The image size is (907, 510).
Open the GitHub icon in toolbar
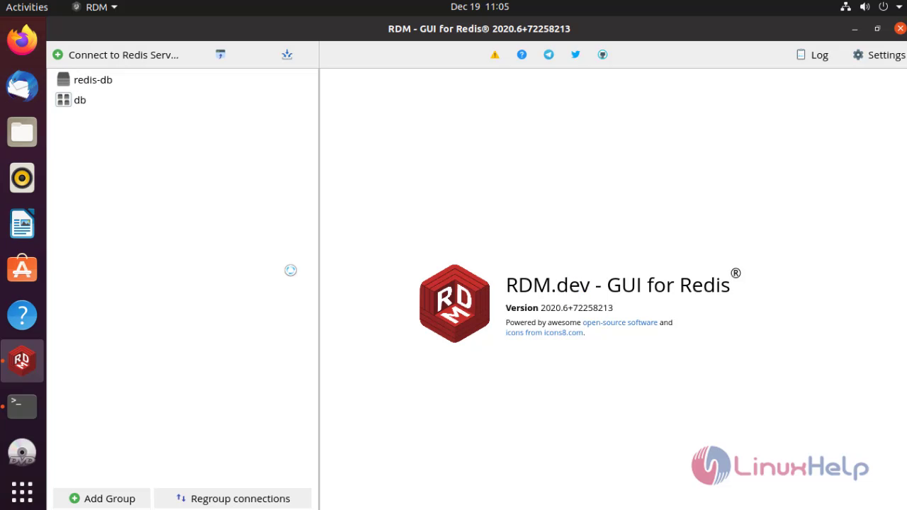click(x=602, y=55)
